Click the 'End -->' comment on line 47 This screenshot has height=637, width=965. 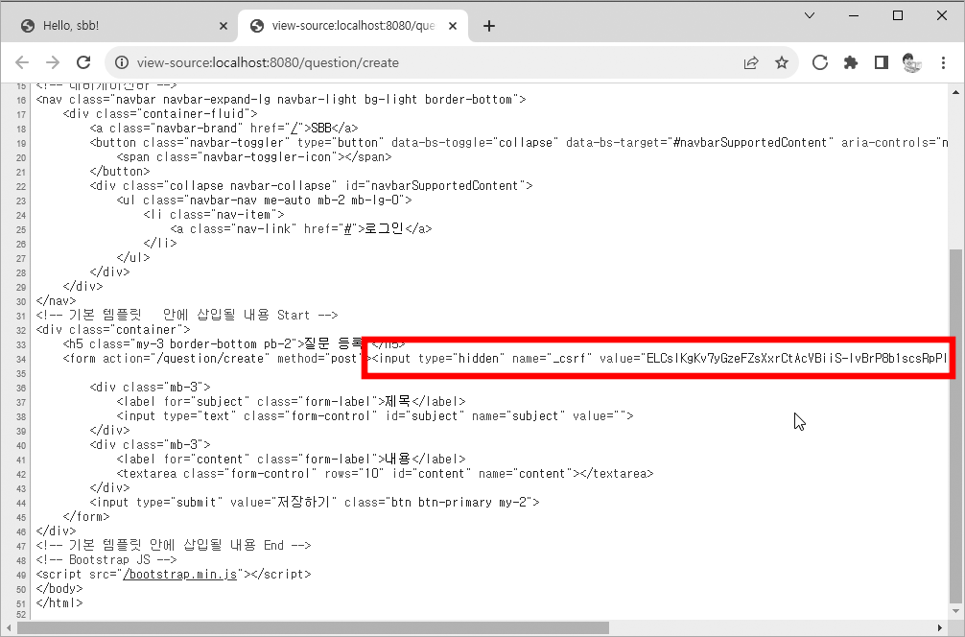[x=288, y=545]
